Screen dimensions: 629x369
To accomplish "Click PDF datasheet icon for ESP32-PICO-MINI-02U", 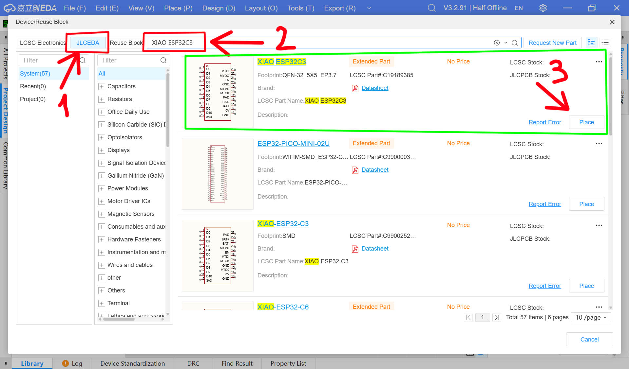I will pos(355,170).
